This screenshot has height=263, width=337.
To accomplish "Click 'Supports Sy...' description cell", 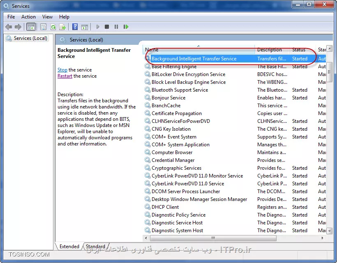I will coord(272,137).
